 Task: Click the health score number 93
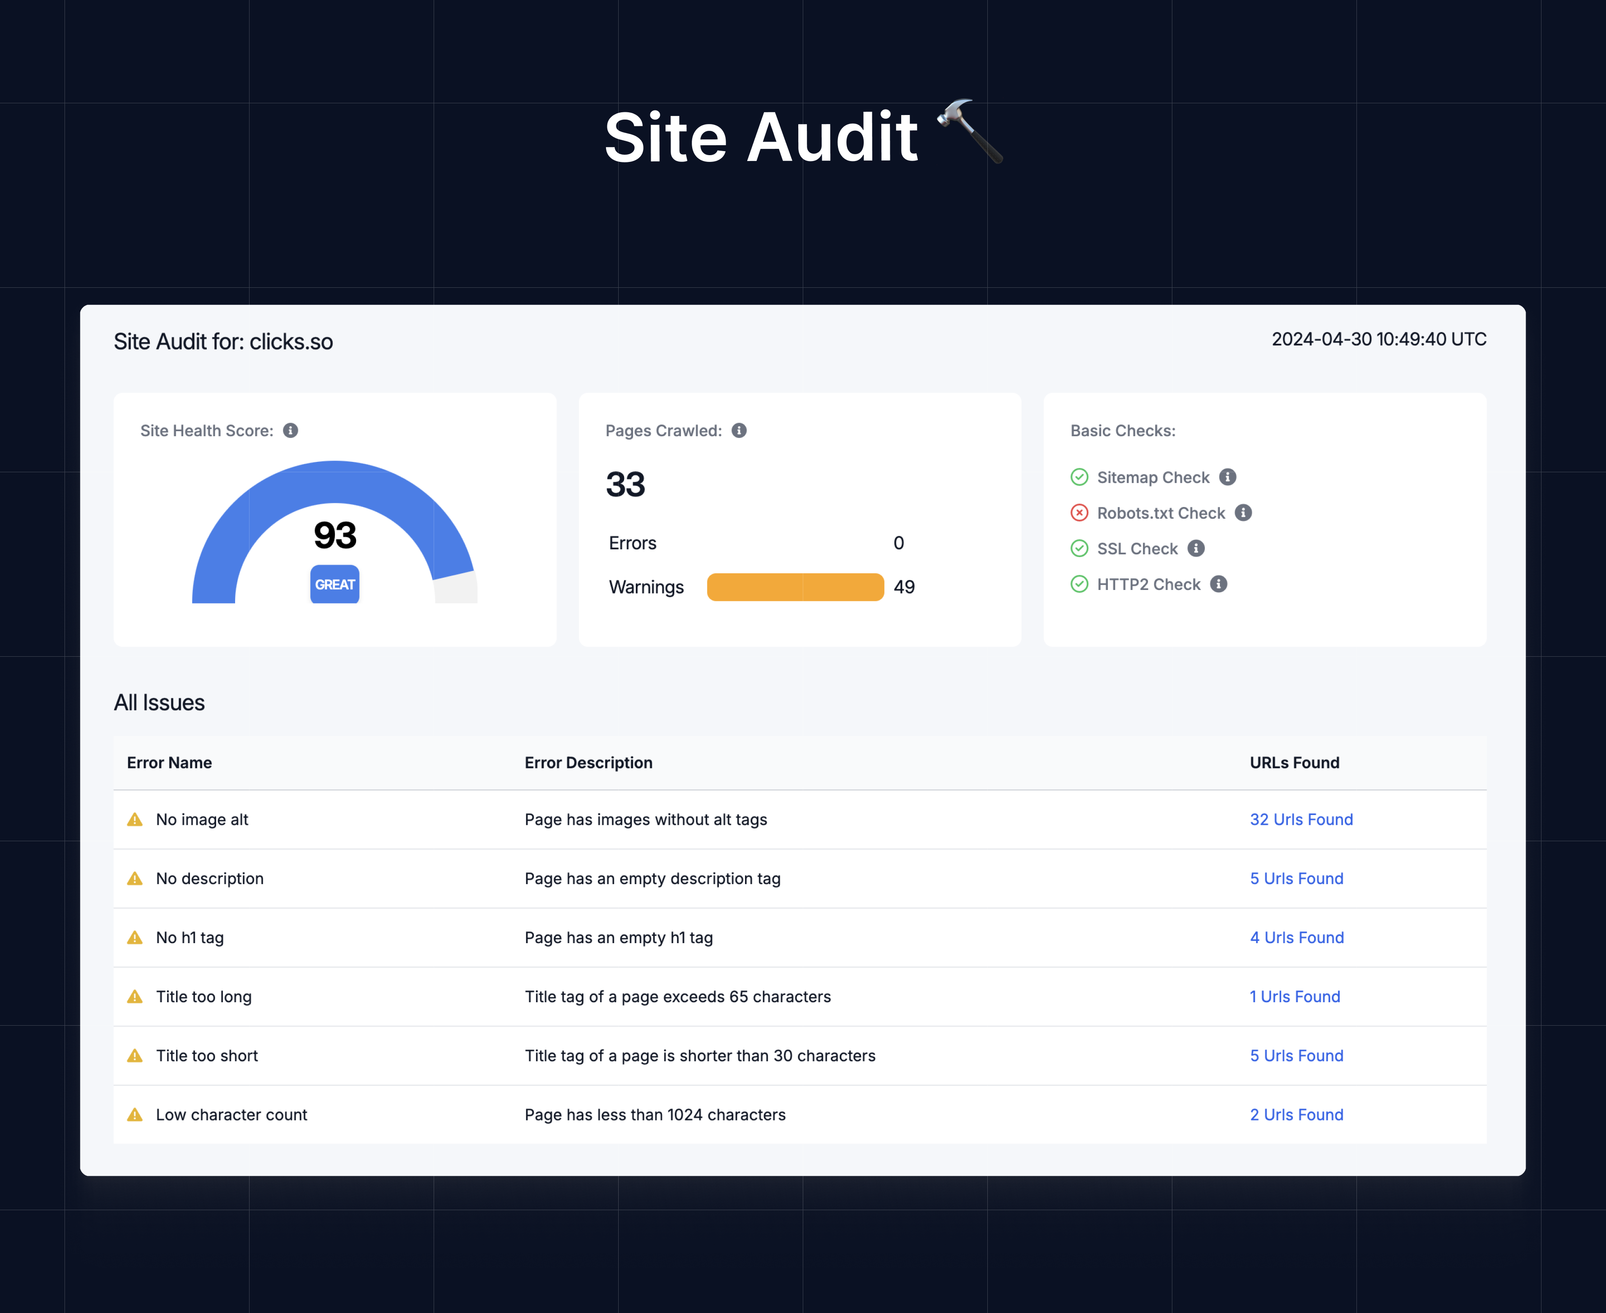click(x=334, y=535)
